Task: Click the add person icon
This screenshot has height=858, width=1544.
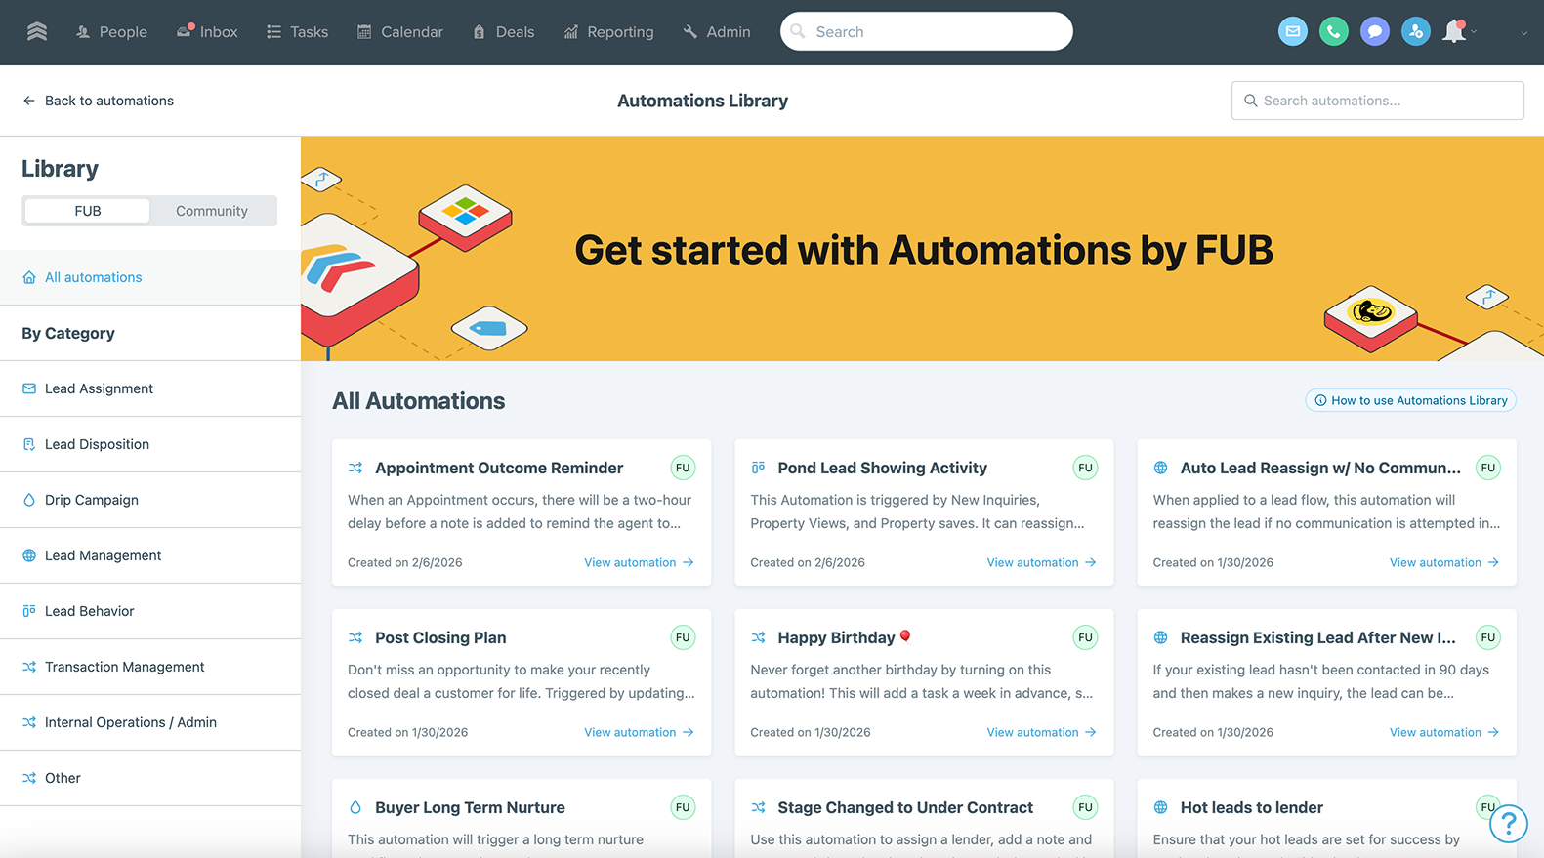Action: (x=1415, y=32)
